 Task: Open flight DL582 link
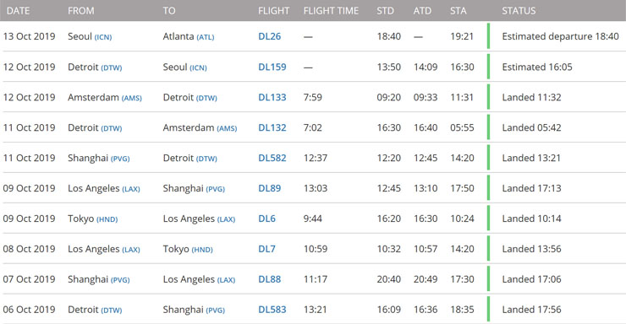click(272, 158)
